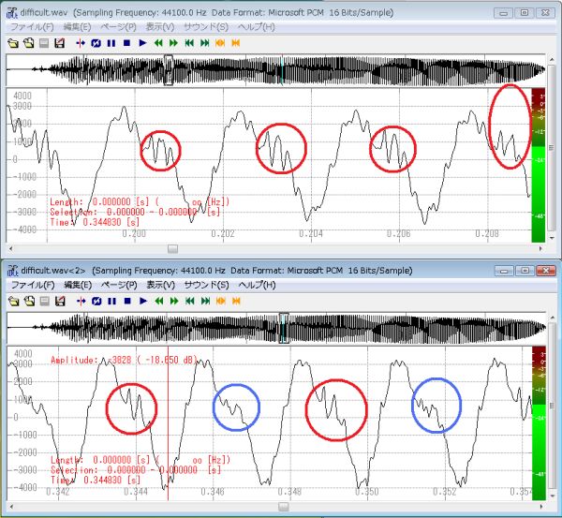Click left scroll arrow in difficult.wav<2> window

pyautogui.click(x=11, y=507)
